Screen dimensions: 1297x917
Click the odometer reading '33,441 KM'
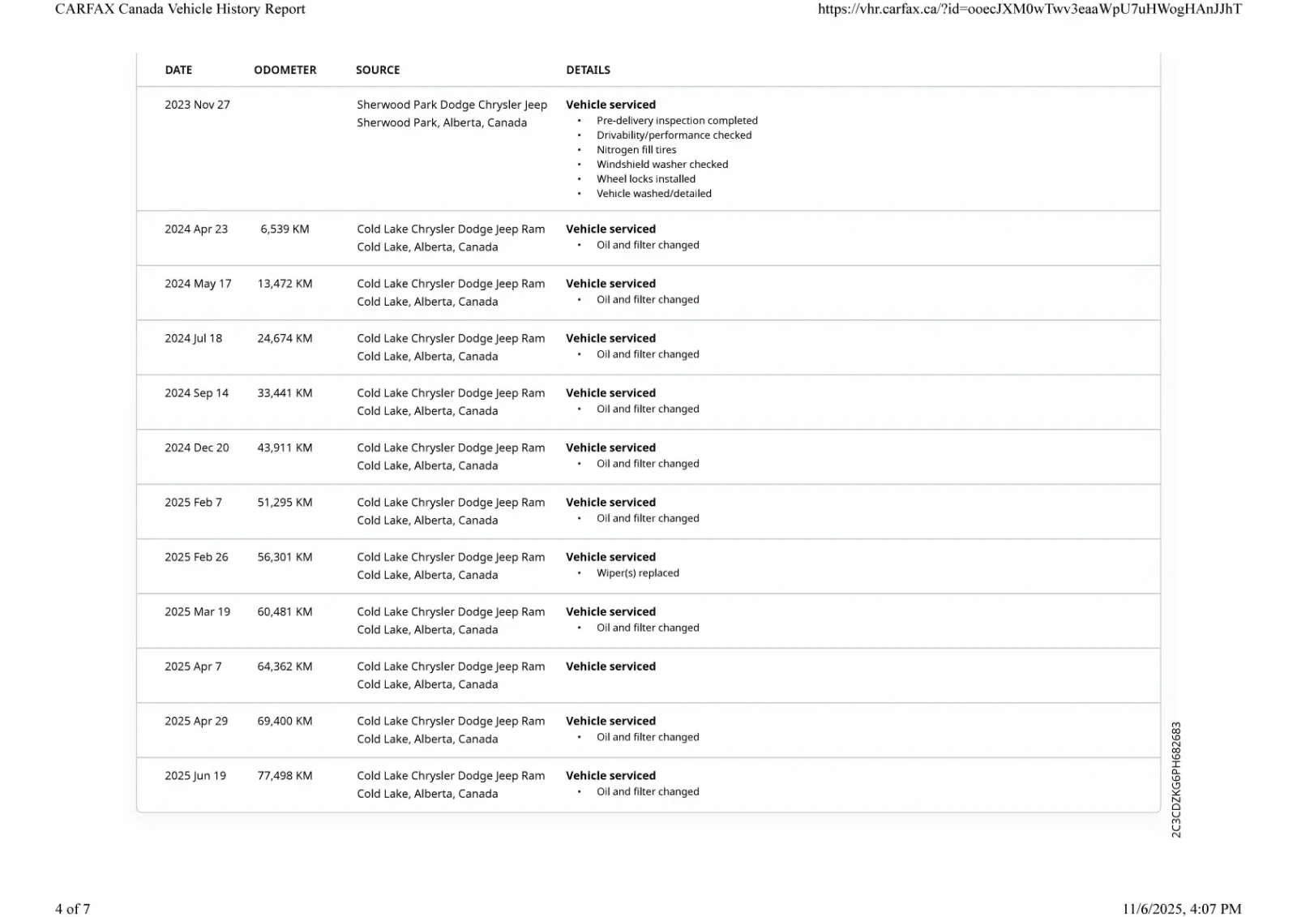click(x=285, y=393)
